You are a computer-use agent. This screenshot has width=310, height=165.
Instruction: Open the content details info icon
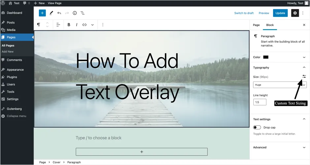coord(75,13)
